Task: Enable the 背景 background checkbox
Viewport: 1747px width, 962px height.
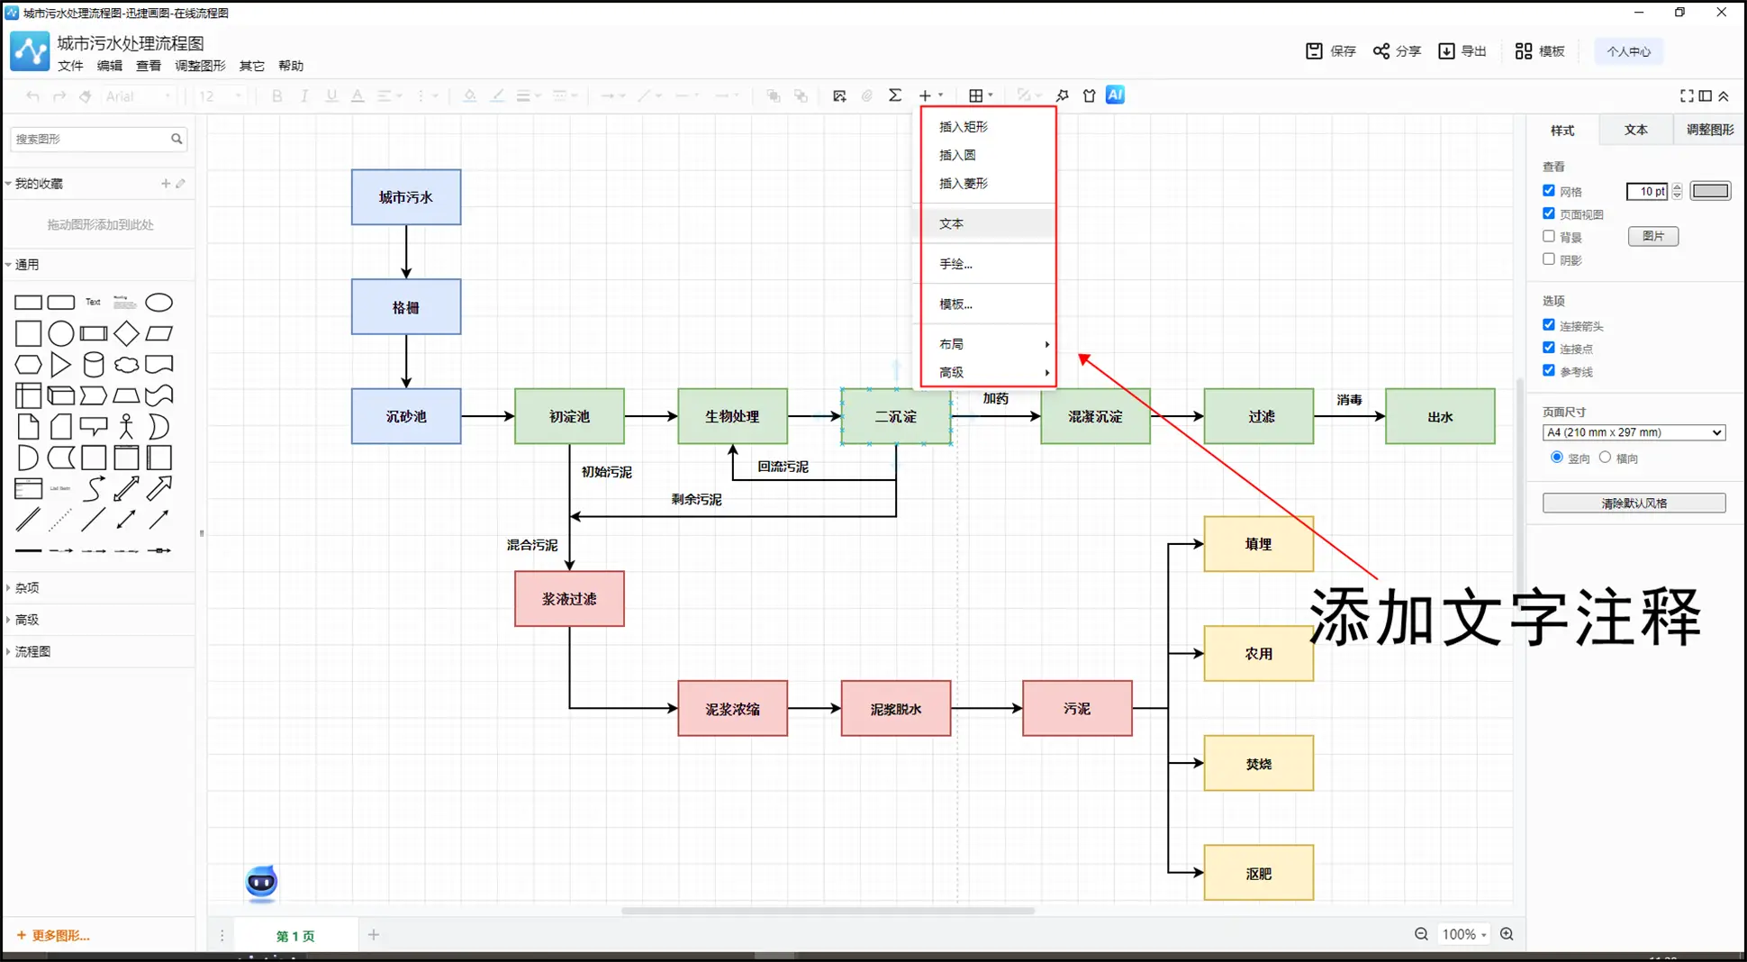Action: pyautogui.click(x=1549, y=236)
